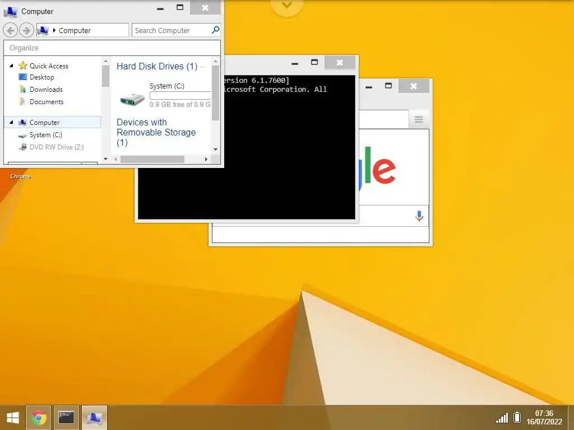Click the search magnifier in Computer window
Image resolution: width=574 pixels, height=430 pixels.
coord(216,30)
